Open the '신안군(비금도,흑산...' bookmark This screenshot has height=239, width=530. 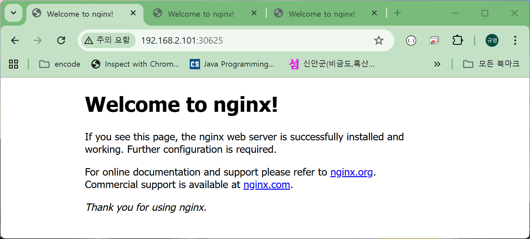[x=332, y=64]
